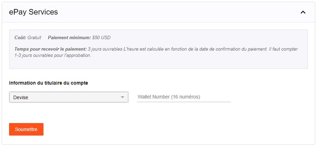Click "1-3 jours ouvrables pour l'approbation" text

[x=52, y=55]
